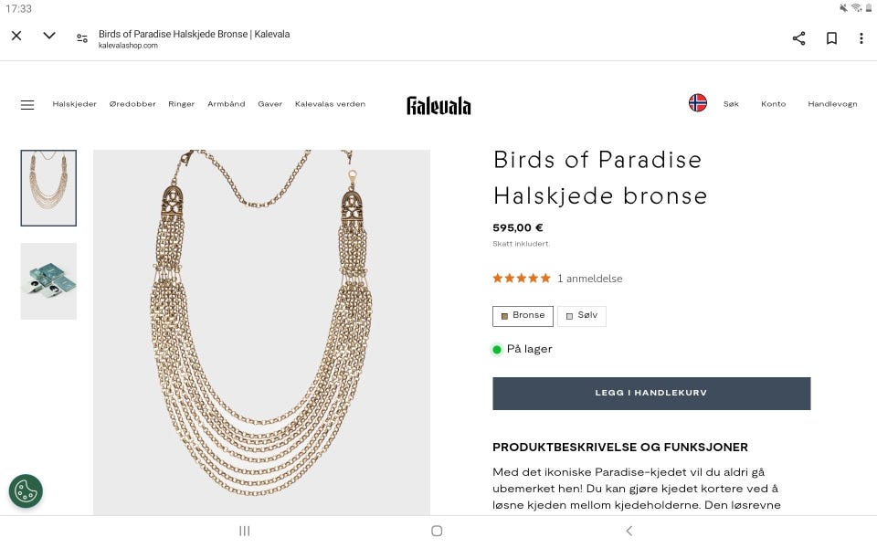Share the current page
Screen dimensions: 877x548
coord(798,38)
